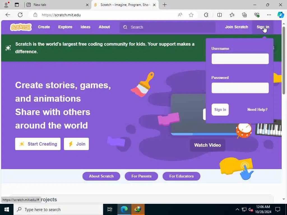Open the Explore menu item

[x=65, y=27]
